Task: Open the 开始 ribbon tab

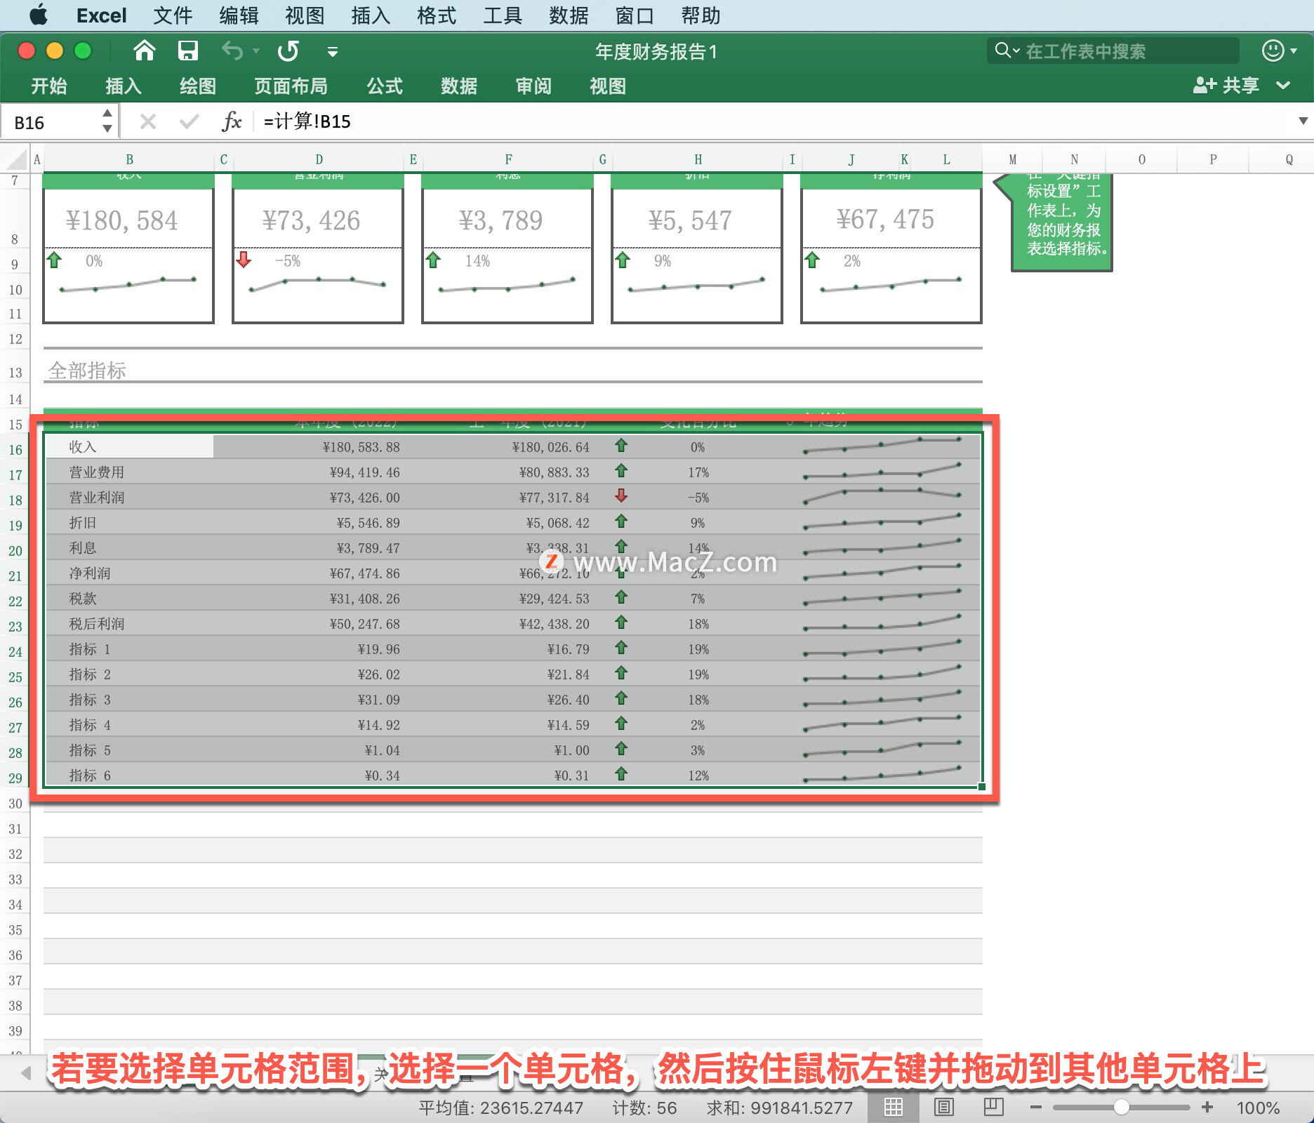Action: 49,86
